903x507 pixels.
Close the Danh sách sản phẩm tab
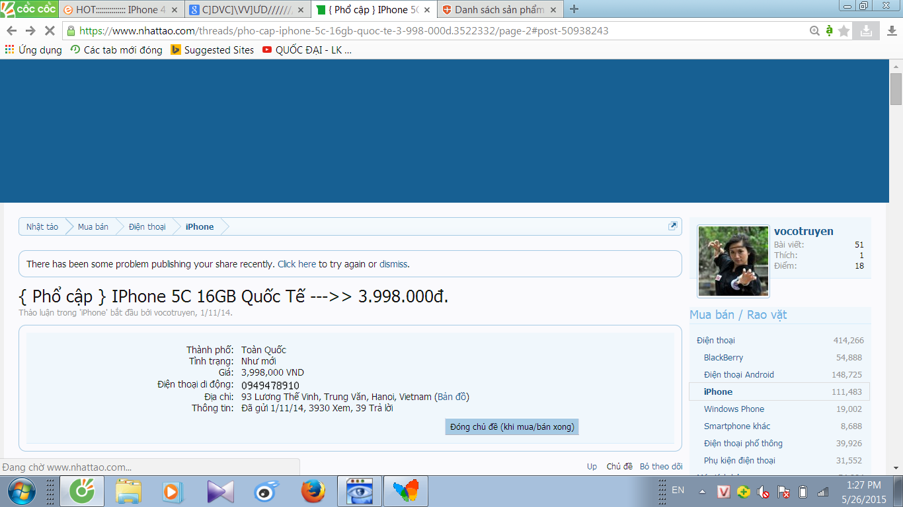click(553, 10)
